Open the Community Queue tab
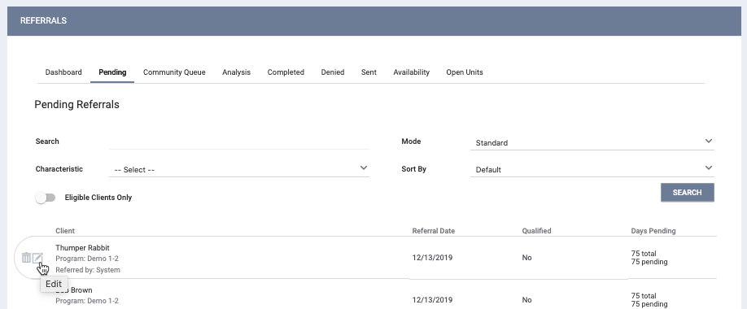This screenshot has height=309, width=747. pos(174,72)
